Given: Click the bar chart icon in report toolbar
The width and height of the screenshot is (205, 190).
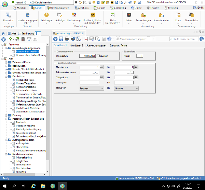Looking at the screenshot, I should [x=104, y=39].
